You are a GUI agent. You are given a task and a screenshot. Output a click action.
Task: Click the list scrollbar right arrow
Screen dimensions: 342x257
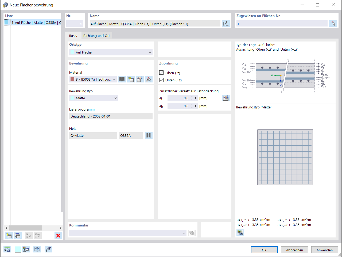(x=61, y=228)
